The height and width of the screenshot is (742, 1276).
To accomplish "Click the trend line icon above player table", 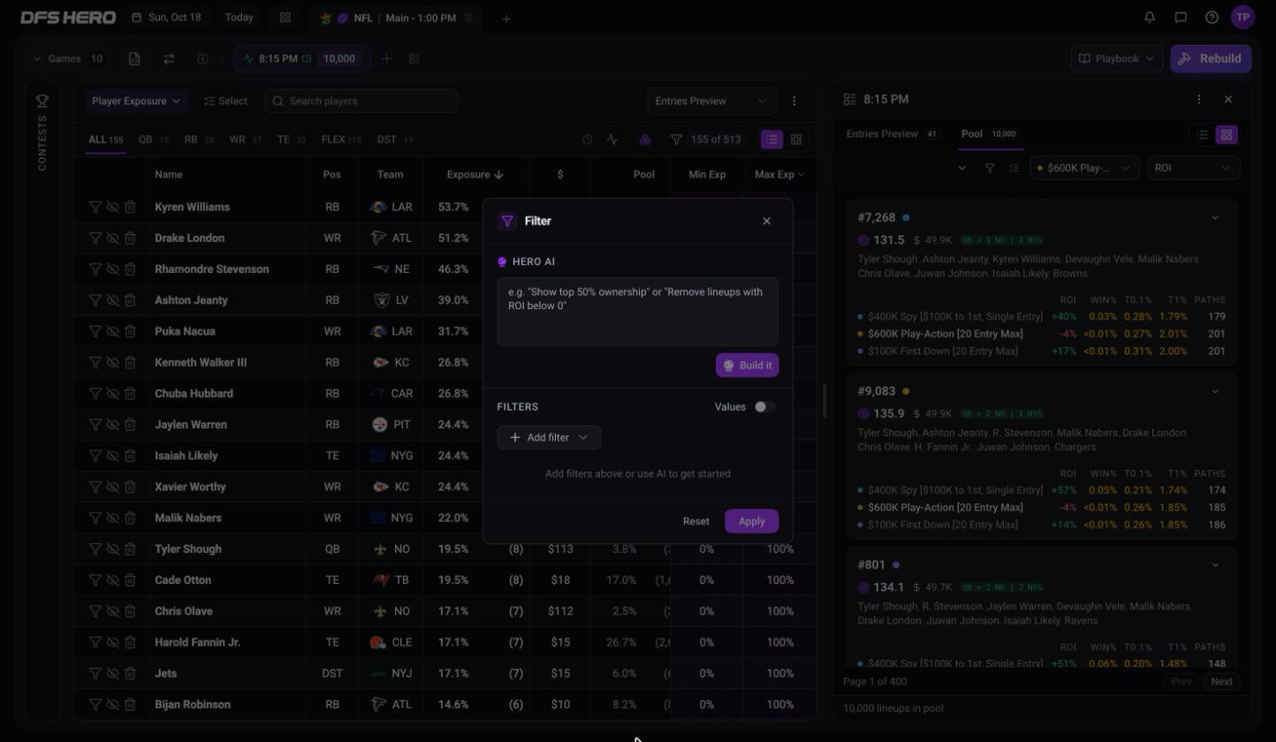I will pyautogui.click(x=613, y=140).
